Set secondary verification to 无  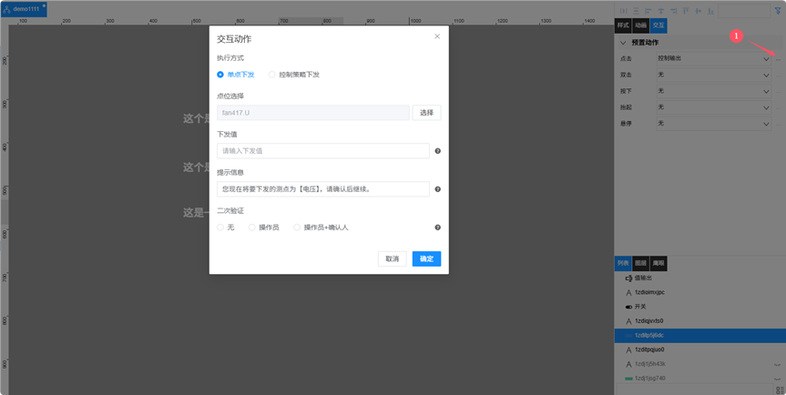tap(220, 228)
